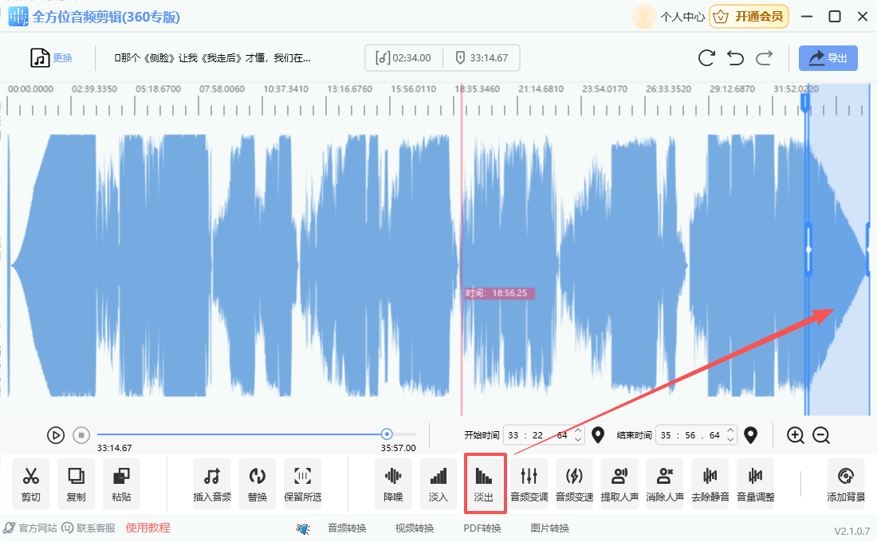The width and height of the screenshot is (877, 542).
Task: Click the 添加背景 add background icon
Action: pos(846,483)
